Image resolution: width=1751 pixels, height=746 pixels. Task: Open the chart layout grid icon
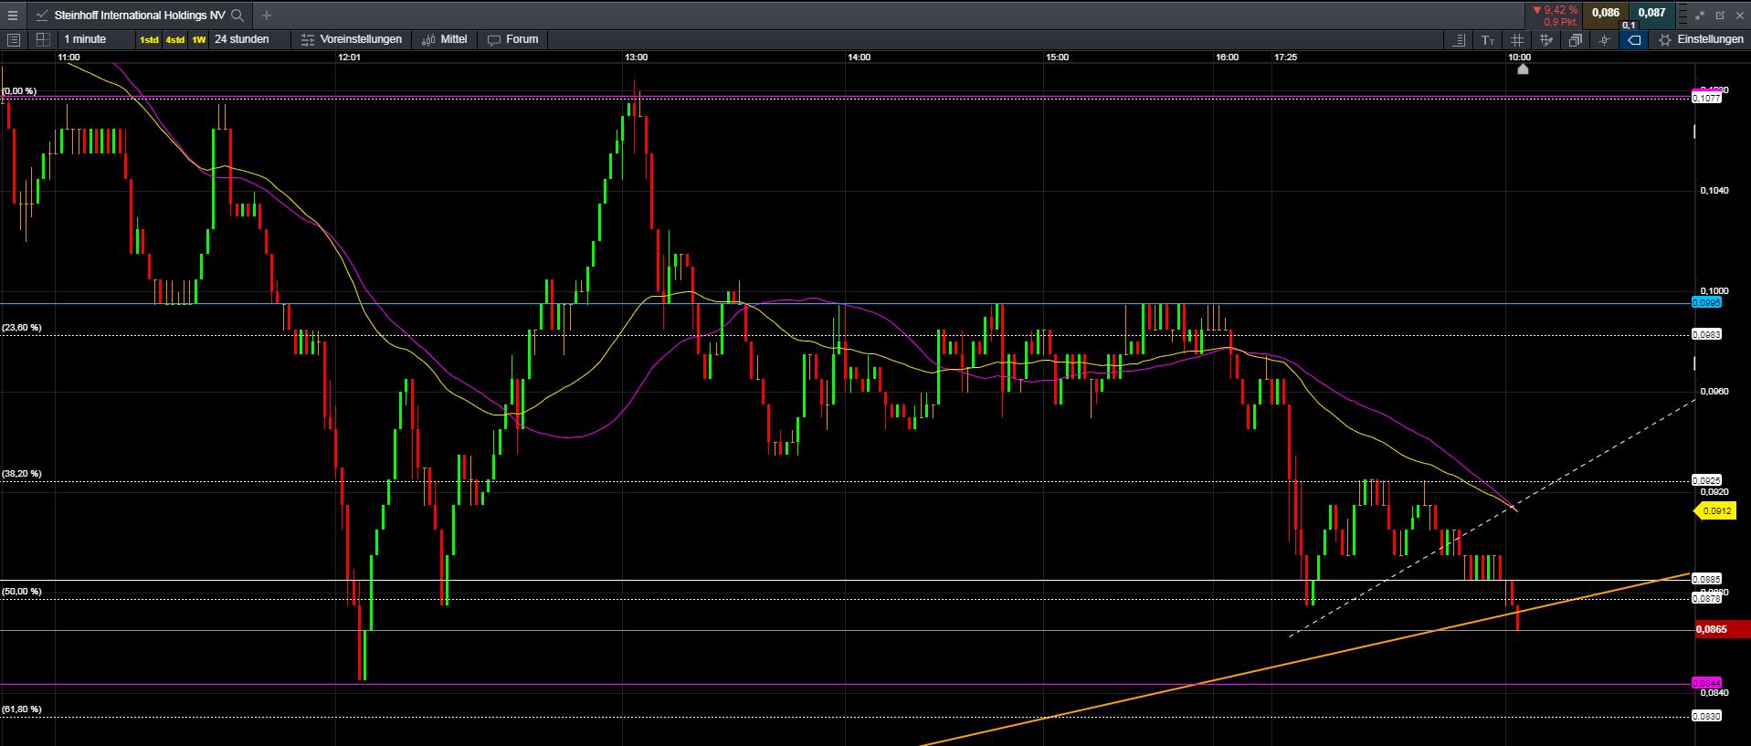coord(42,39)
